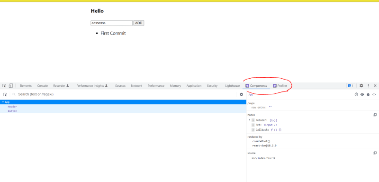Expand the Reducer hook arrow

click(250, 120)
